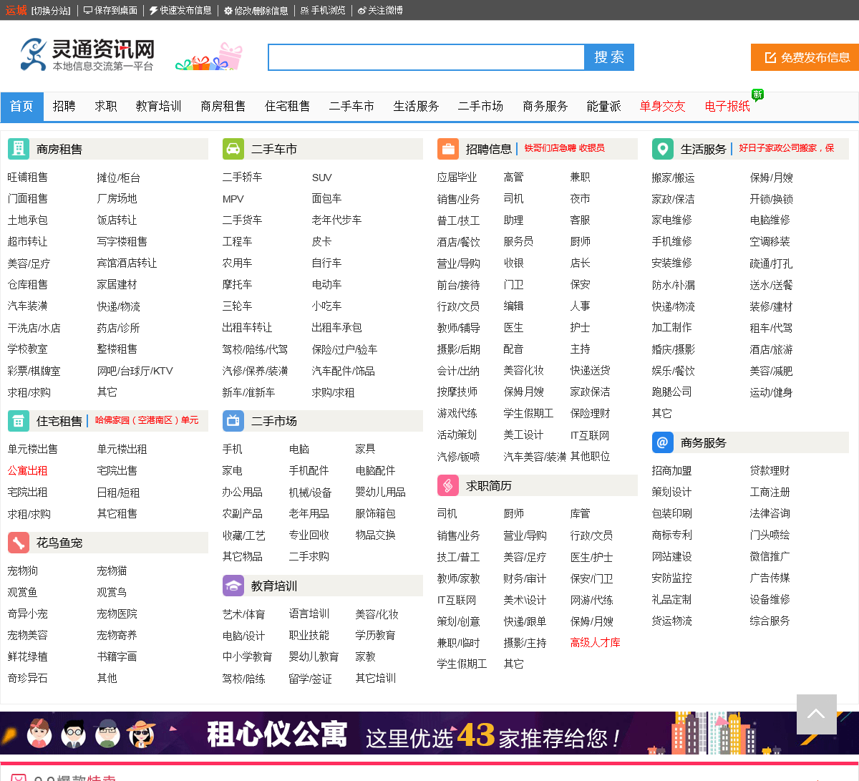Click the back-to-top arrow button
Viewport: 859px width, 781px height.
tap(816, 714)
